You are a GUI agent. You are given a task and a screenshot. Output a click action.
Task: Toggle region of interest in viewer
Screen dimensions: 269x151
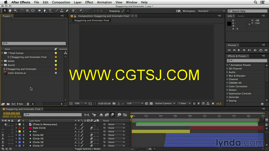click(x=95, y=103)
